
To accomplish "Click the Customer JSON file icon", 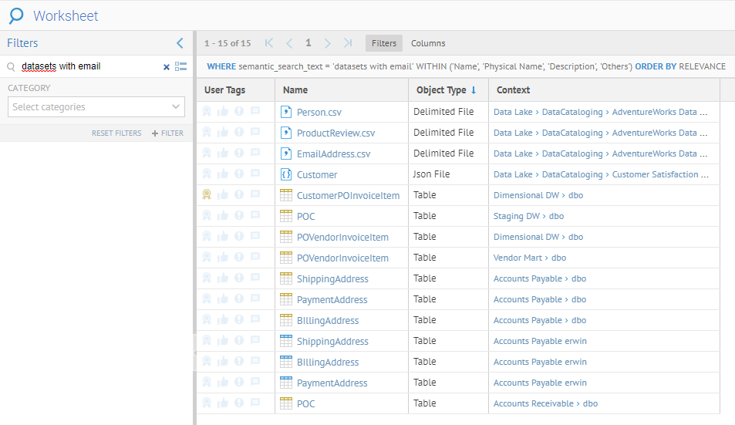I will pos(286,174).
